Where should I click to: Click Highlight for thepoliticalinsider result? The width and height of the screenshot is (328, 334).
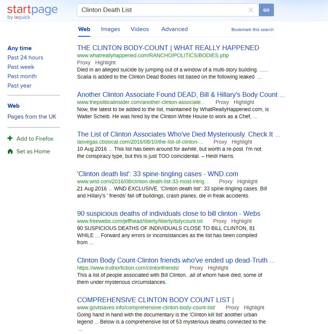pyautogui.click(x=244, y=102)
